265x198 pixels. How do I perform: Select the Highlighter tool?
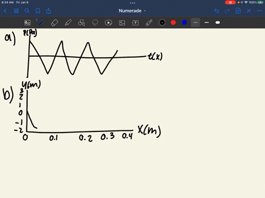(68, 23)
